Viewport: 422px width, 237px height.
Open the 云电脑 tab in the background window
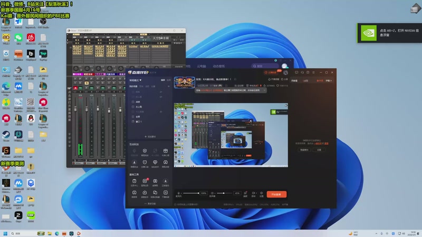(x=202, y=66)
